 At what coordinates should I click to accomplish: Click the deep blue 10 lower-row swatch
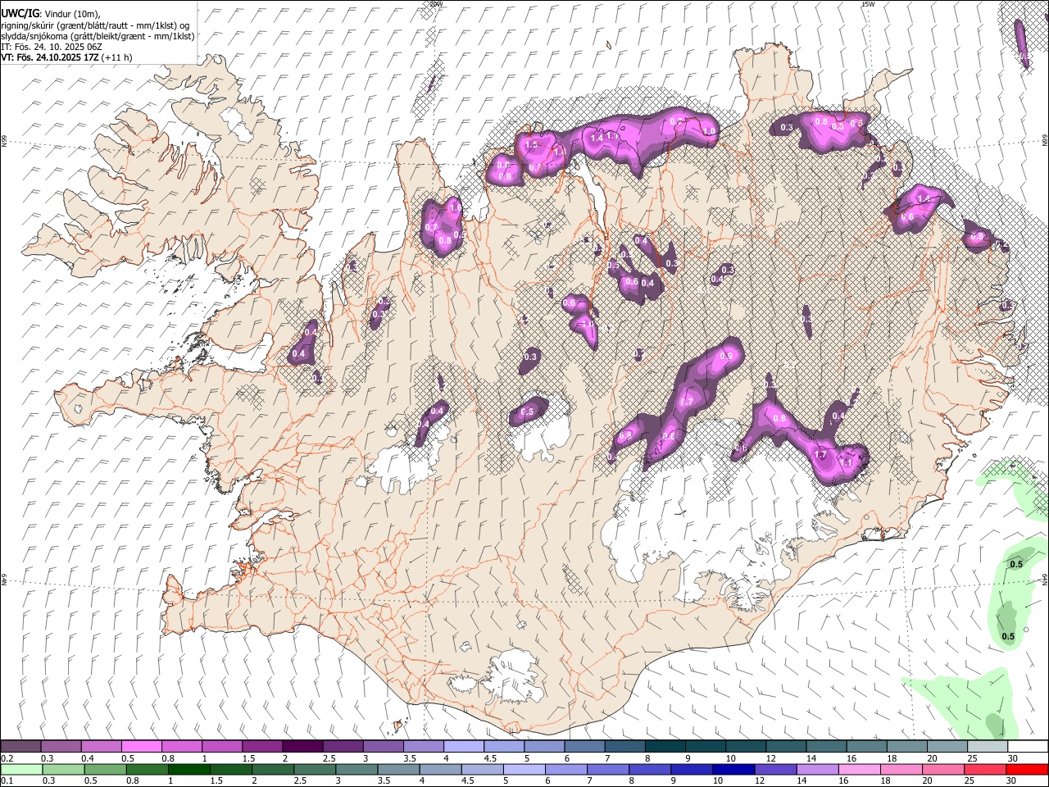[733, 769]
